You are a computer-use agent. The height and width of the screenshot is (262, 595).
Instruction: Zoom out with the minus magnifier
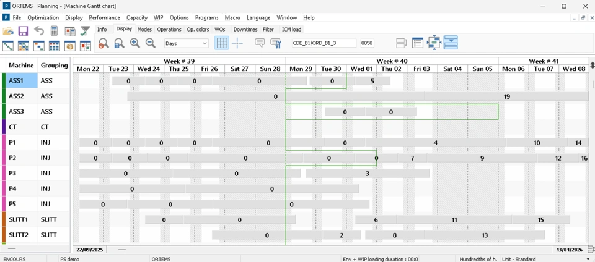tap(151, 43)
